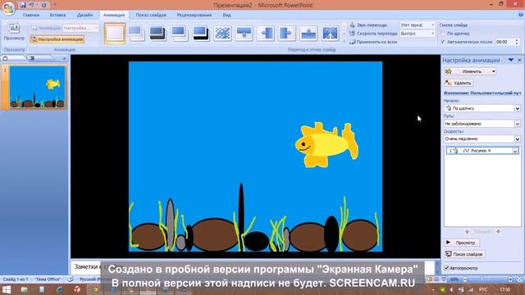Save the presentation from quick access toolbar

click(23, 5)
